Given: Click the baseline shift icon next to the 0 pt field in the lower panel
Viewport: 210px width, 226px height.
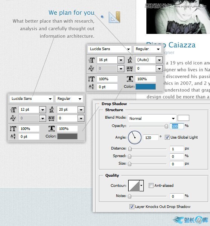Looking at the screenshot, I should [x=13, y=136].
